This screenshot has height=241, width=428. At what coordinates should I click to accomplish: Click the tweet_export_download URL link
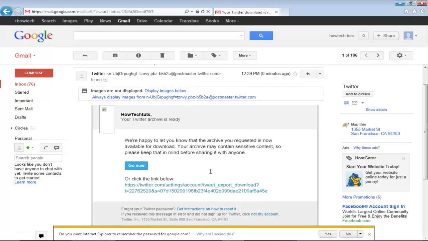(x=196, y=188)
